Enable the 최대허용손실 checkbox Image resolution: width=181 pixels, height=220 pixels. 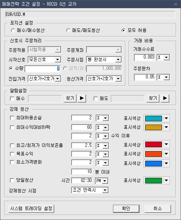coord(12,118)
